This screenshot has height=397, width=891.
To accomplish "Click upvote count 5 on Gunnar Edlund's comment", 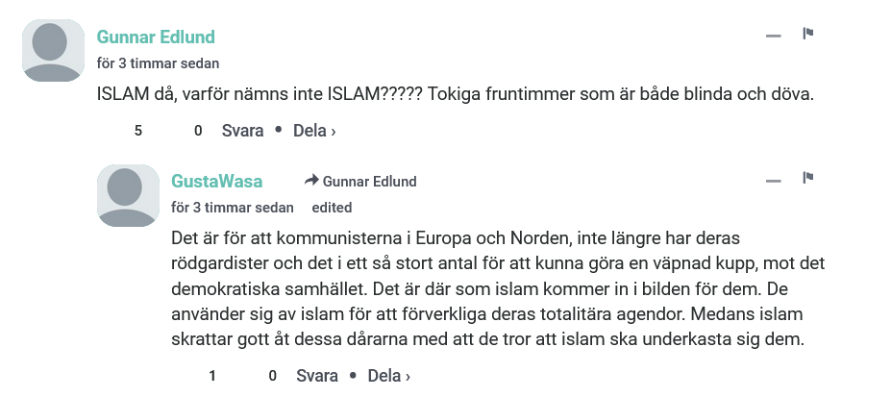I will (x=138, y=131).
